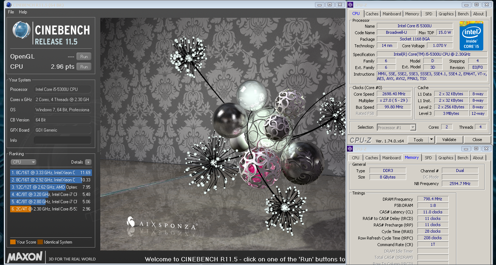
Task: Maximize the Cinebench window
Action: [330, 5]
